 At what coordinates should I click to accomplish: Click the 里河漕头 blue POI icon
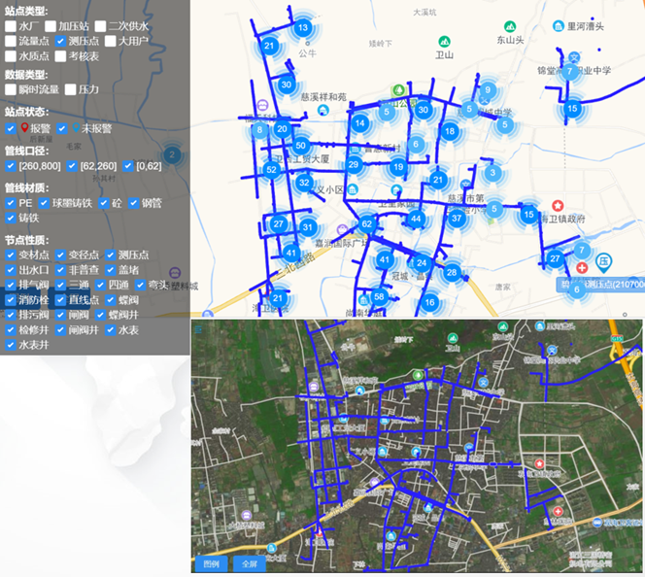pos(559,27)
